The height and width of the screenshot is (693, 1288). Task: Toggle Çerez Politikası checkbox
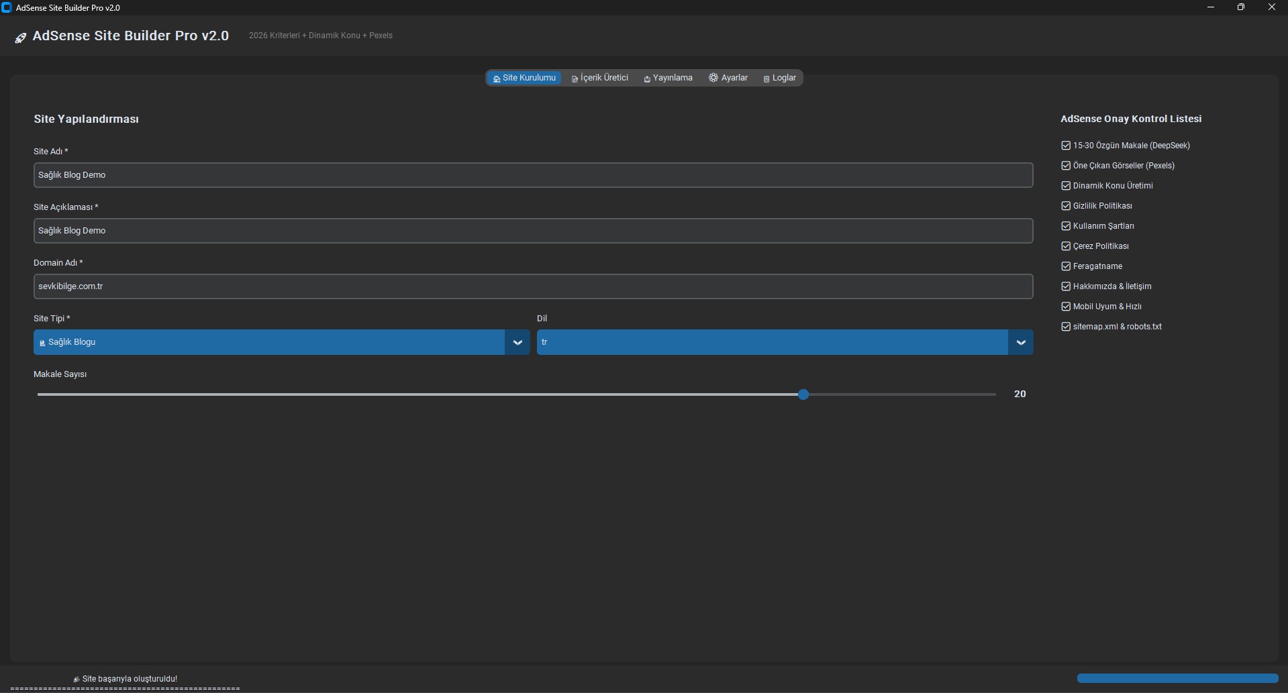[1066, 246]
